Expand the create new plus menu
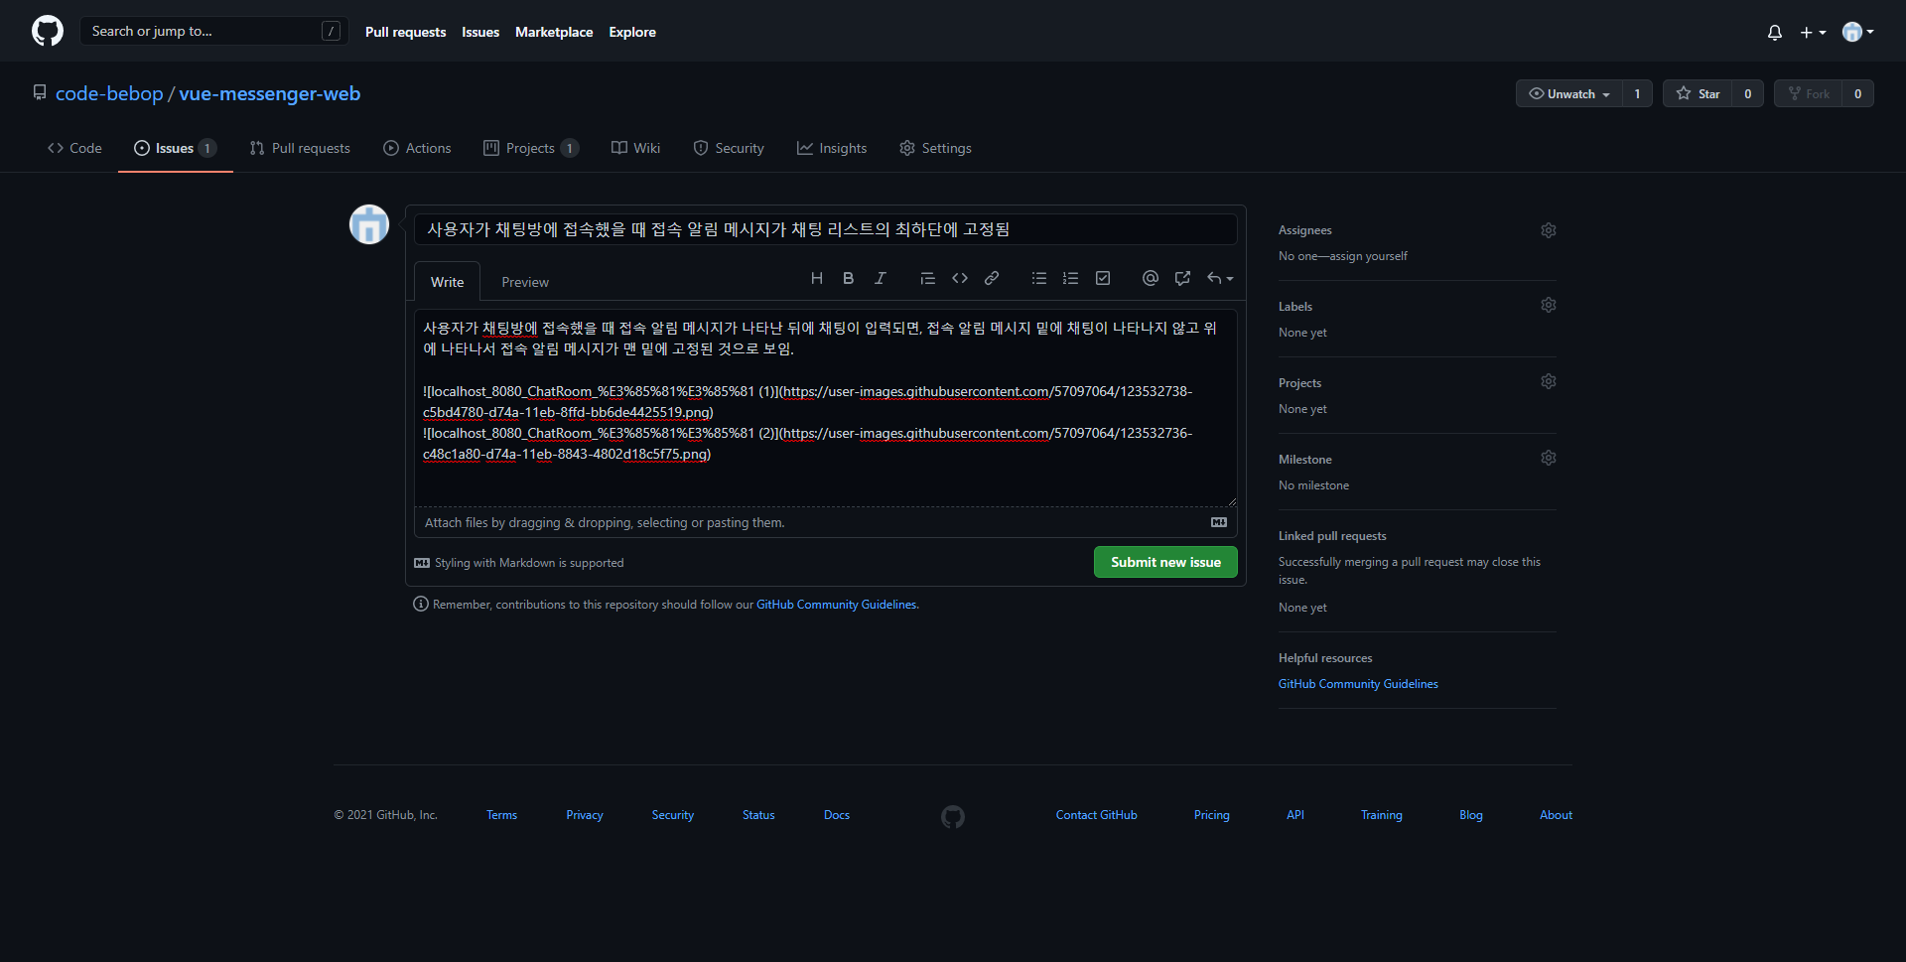Viewport: 1906px width, 962px height. coord(1813,32)
